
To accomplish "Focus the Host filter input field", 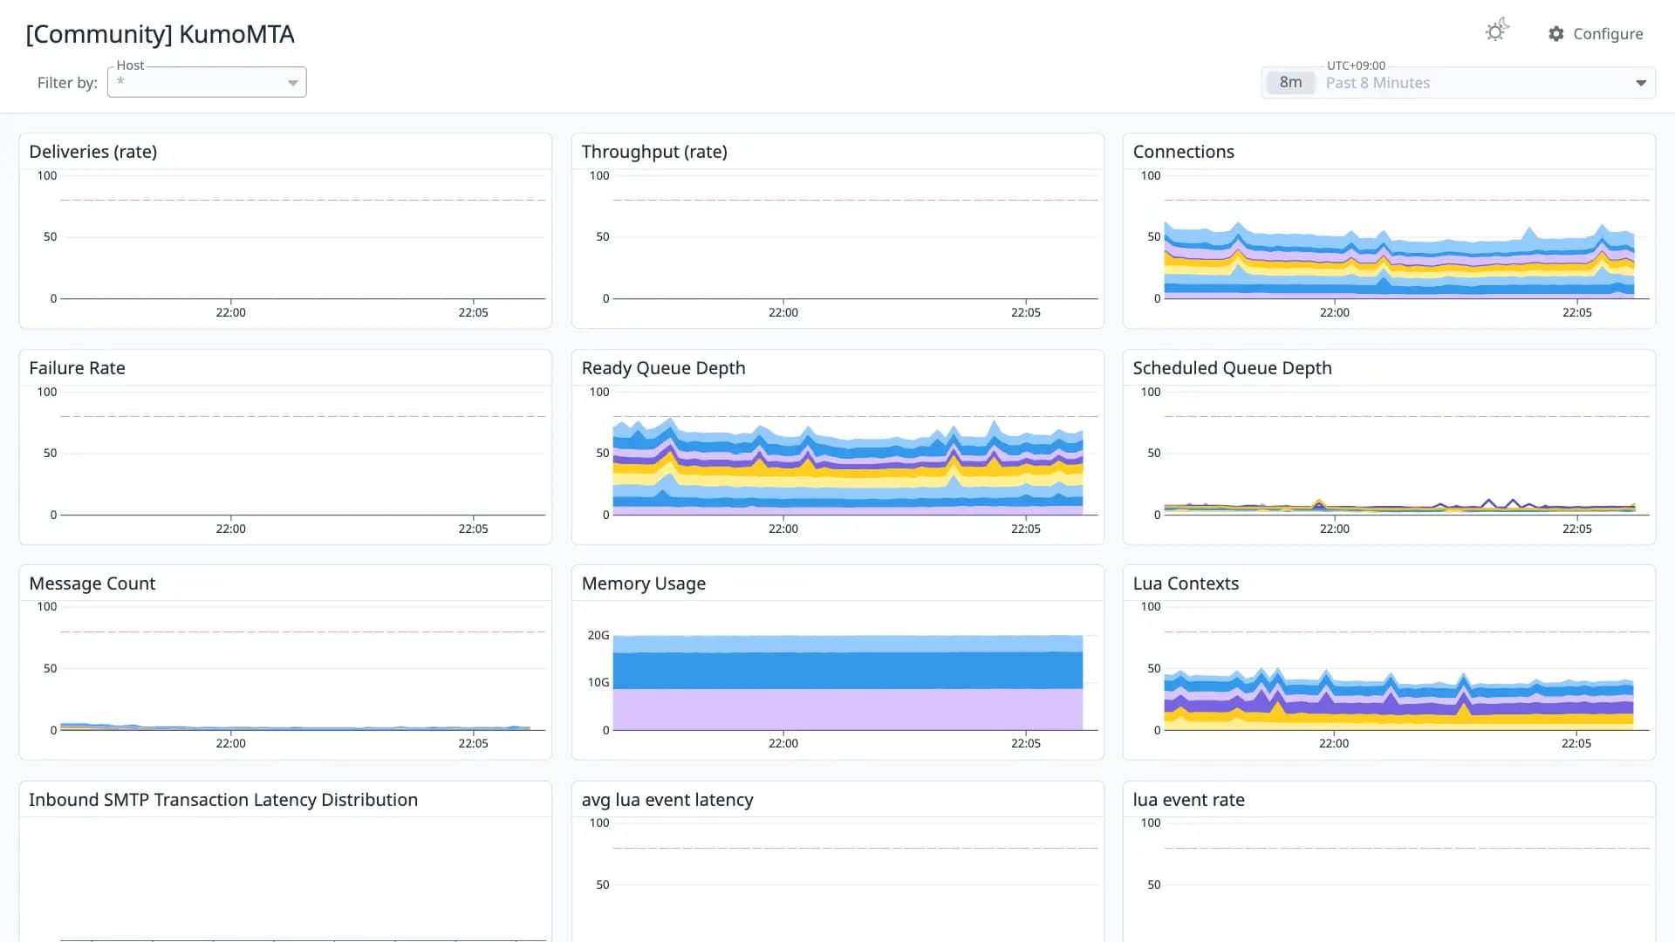I will click(207, 82).
